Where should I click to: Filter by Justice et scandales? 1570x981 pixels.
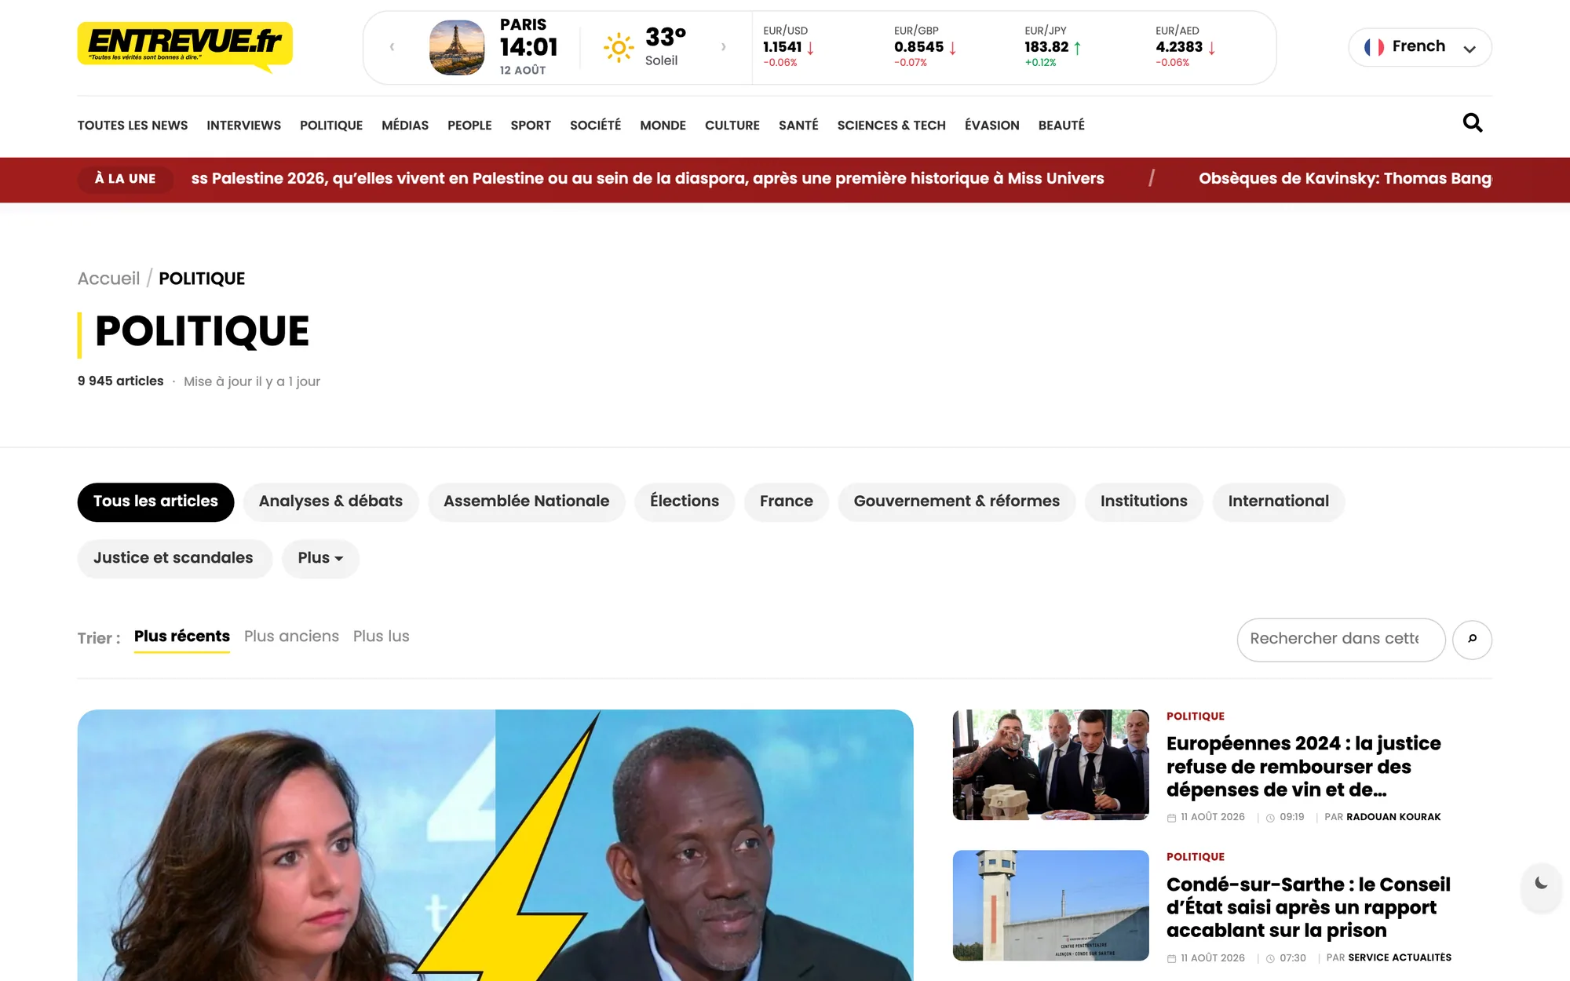(173, 559)
